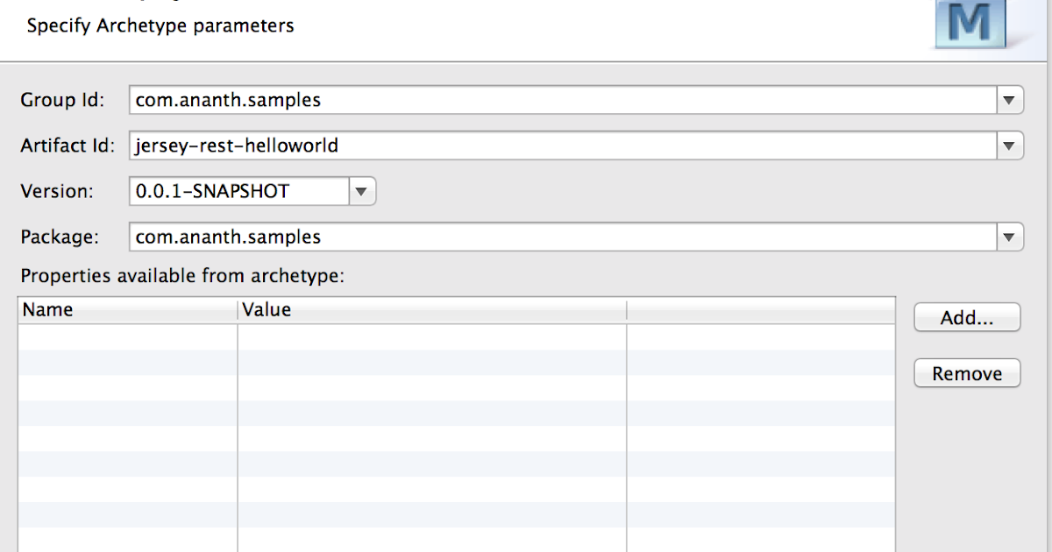
Task: Click the Add... button
Action: pyautogui.click(x=966, y=317)
